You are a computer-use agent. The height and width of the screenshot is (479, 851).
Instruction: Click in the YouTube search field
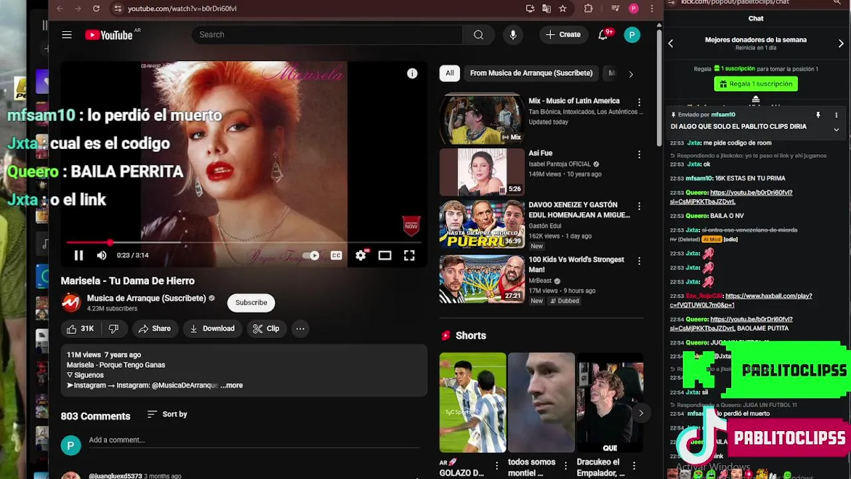tap(326, 35)
